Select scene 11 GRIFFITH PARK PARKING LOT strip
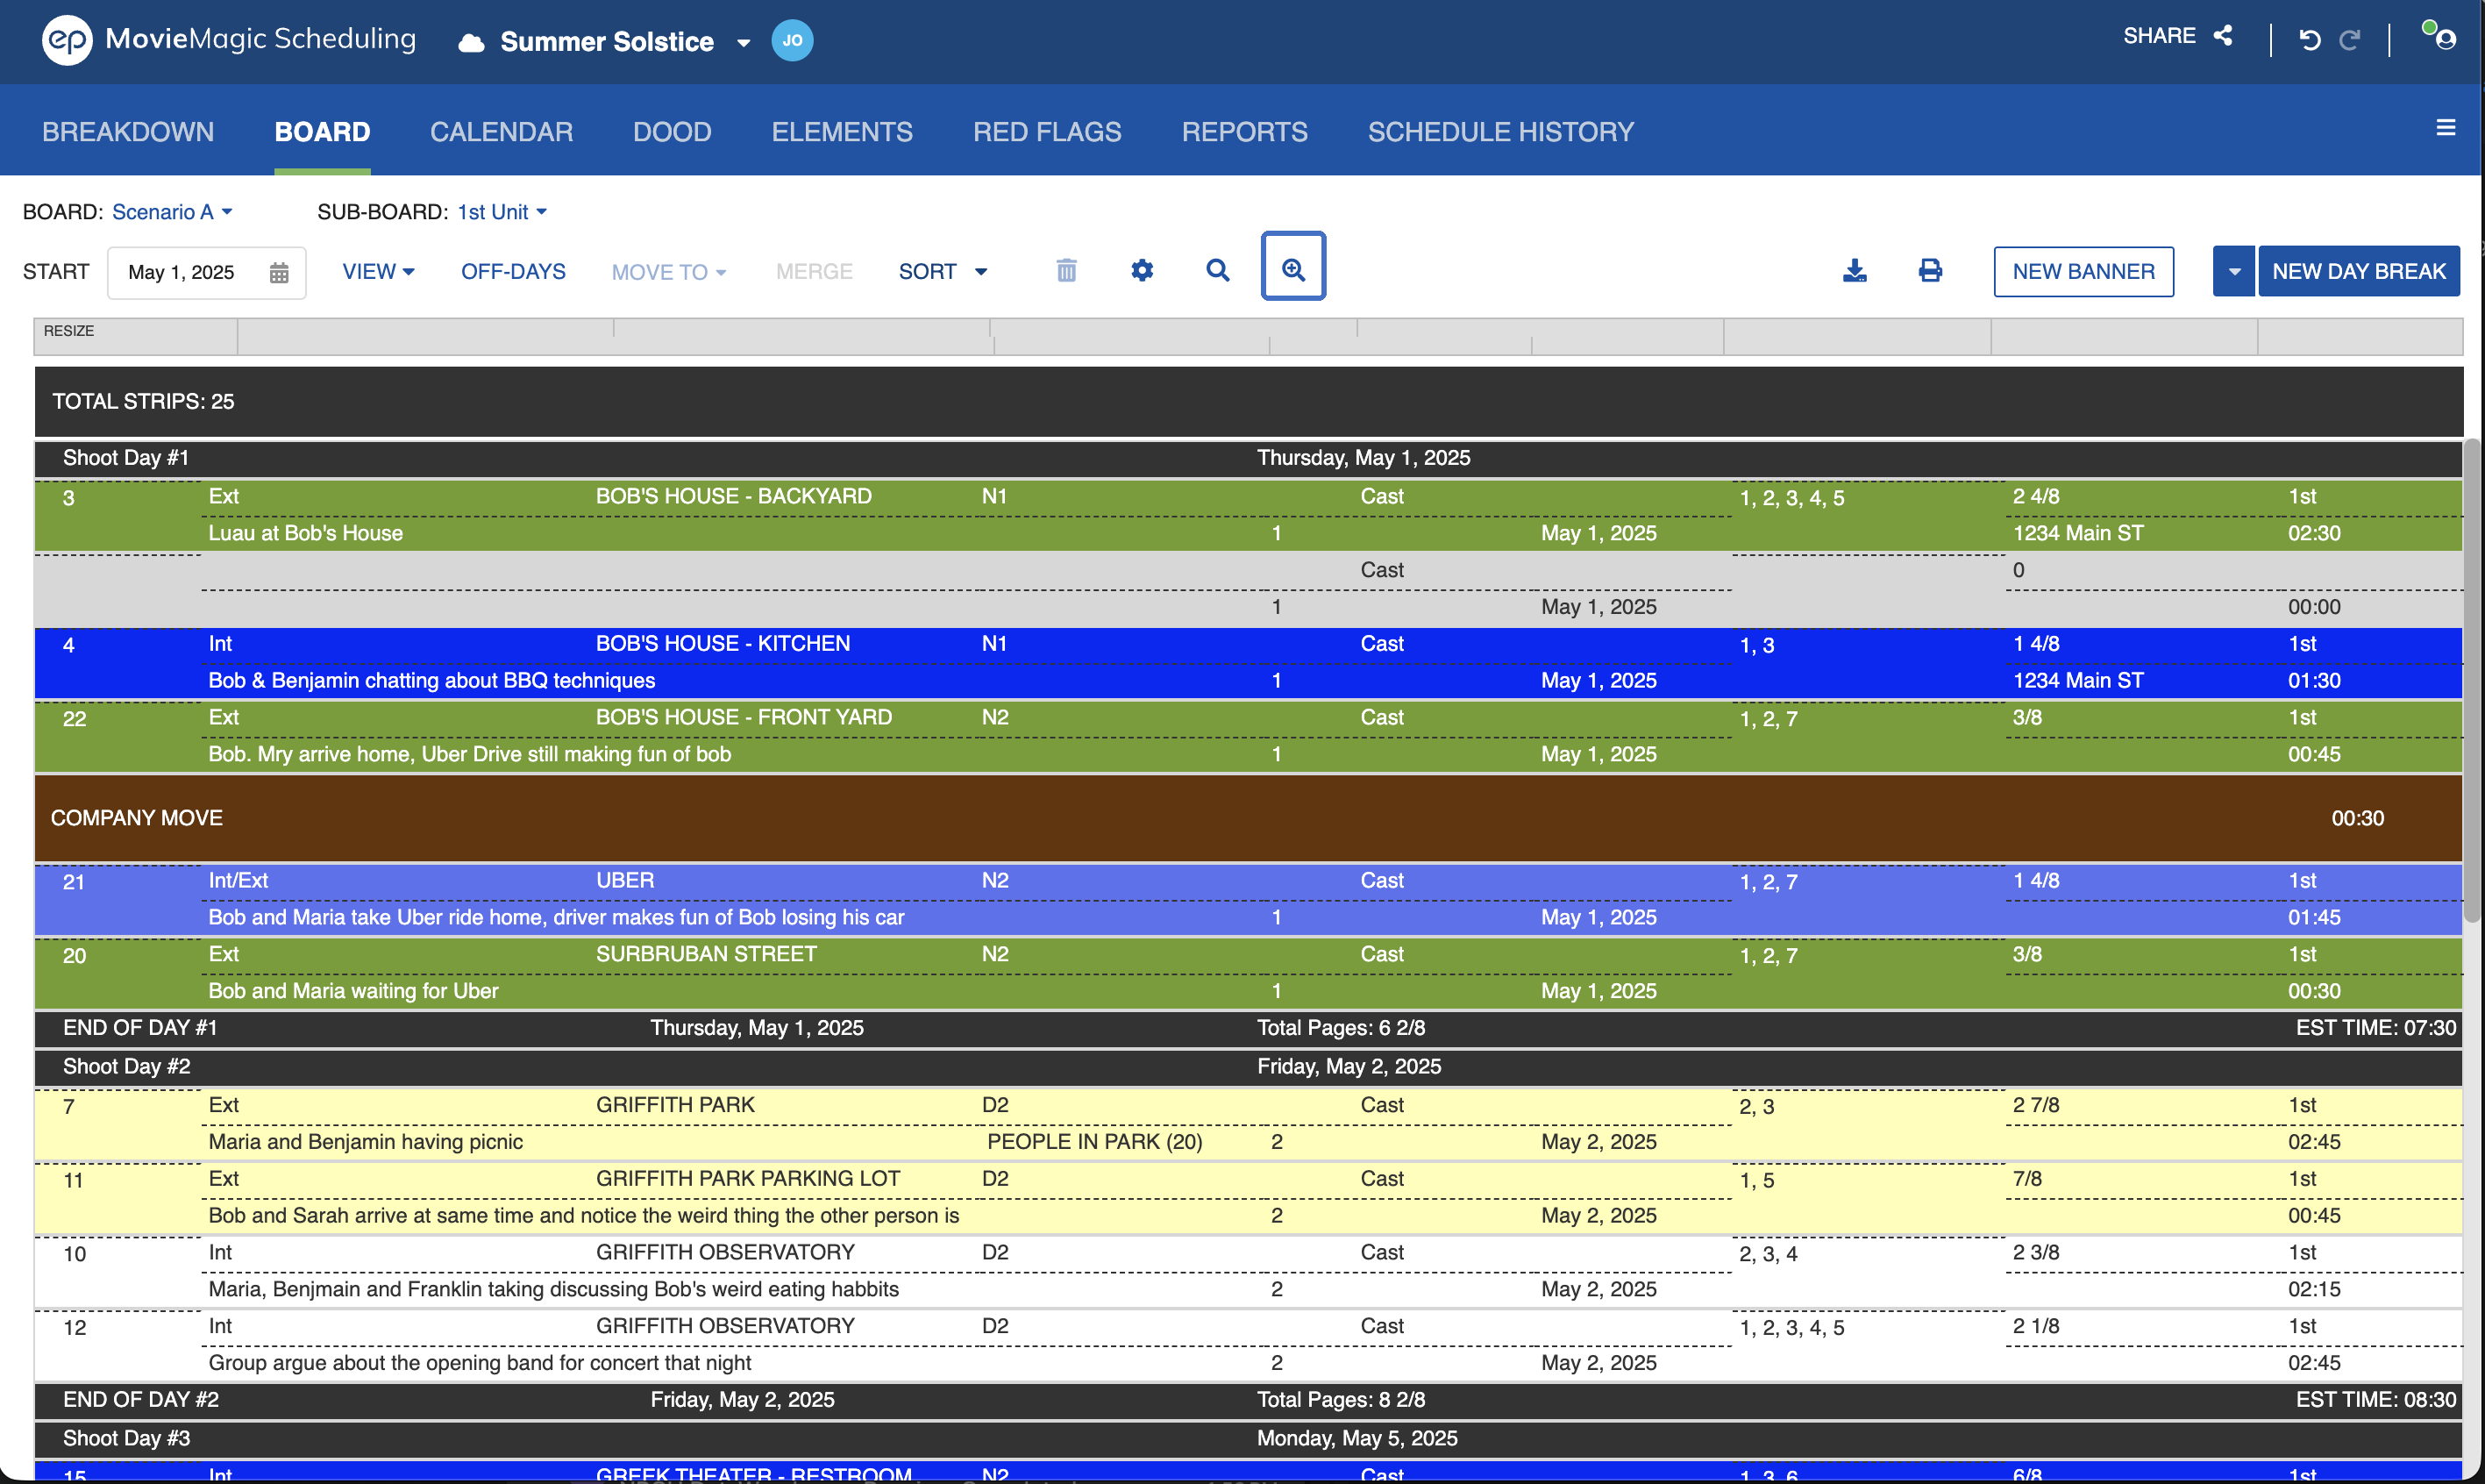2485x1484 pixels. (x=1248, y=1198)
